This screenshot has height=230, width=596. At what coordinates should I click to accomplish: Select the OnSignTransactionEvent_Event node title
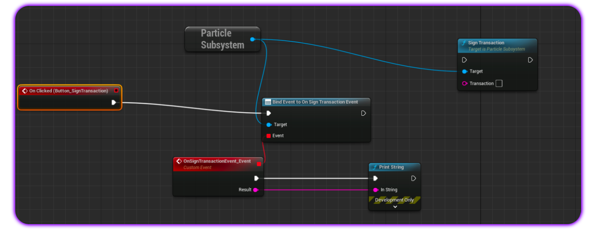217,161
